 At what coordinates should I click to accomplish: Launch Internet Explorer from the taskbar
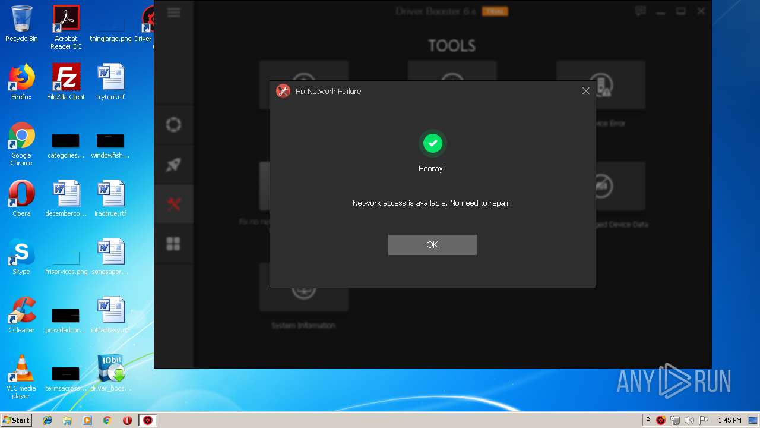(47, 420)
